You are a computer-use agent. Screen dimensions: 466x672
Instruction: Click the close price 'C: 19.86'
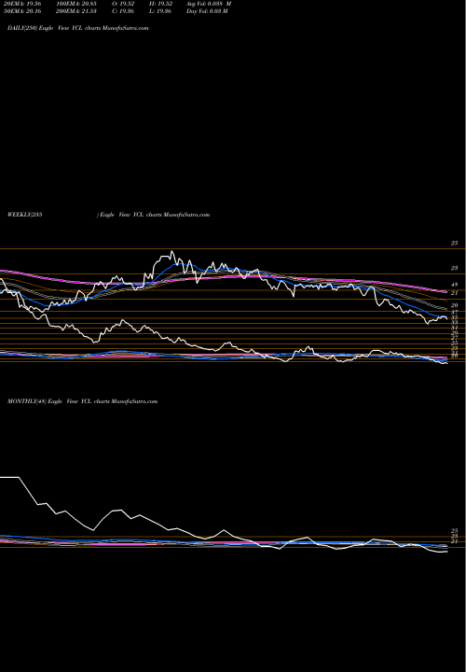pos(123,11)
